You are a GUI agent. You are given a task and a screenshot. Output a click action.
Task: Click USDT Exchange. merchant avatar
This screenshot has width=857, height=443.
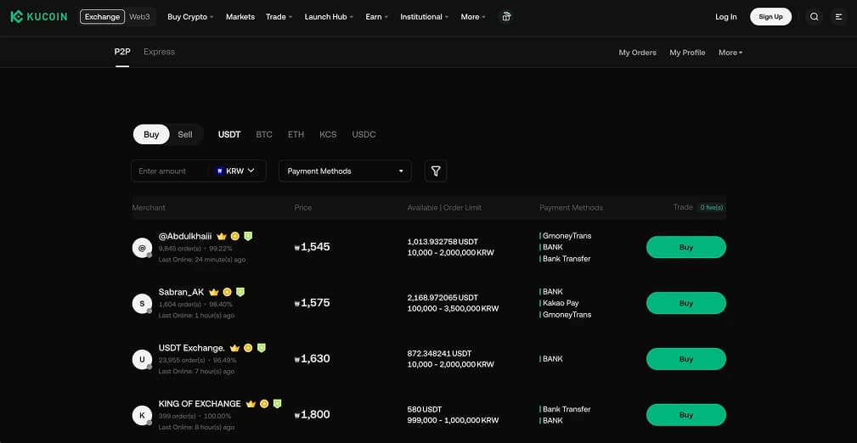[x=142, y=360]
